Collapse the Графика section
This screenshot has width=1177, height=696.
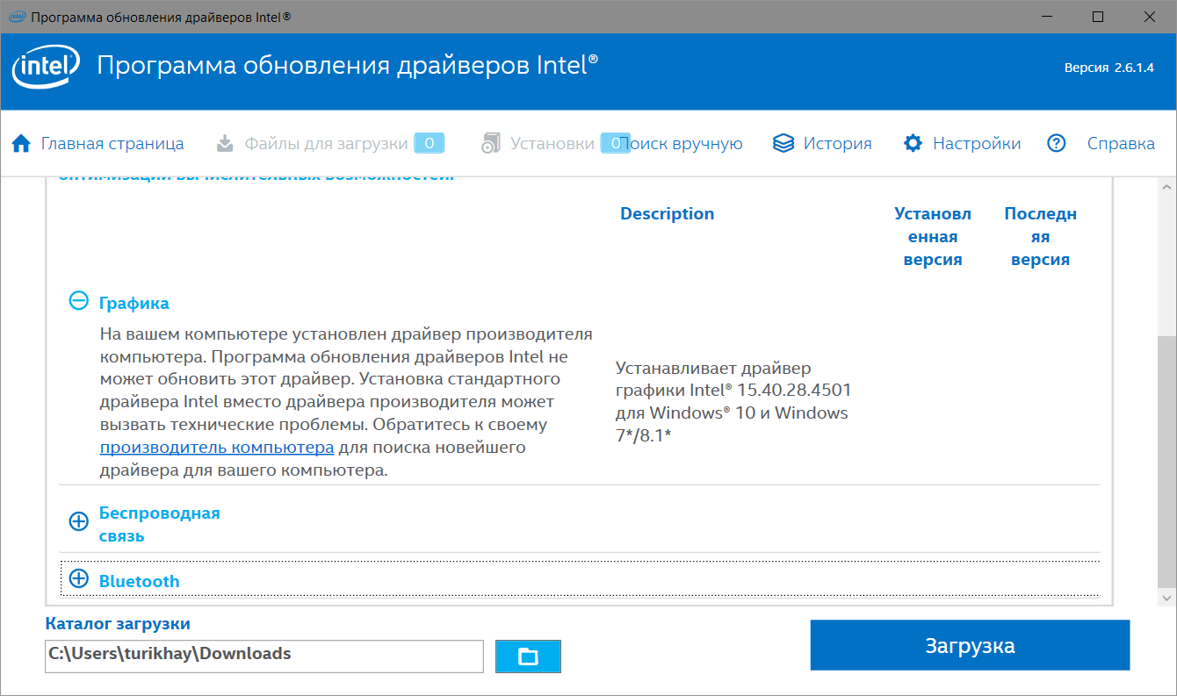tap(79, 301)
